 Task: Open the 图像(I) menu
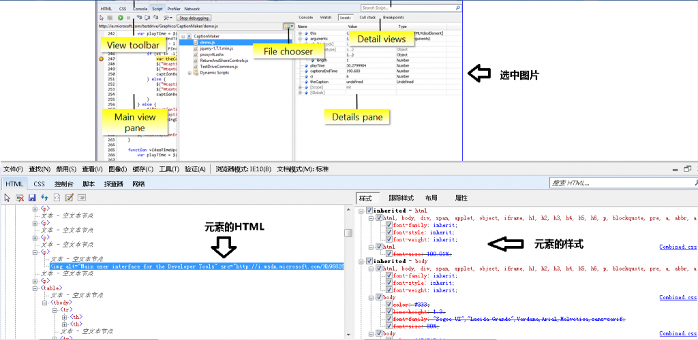coord(117,169)
